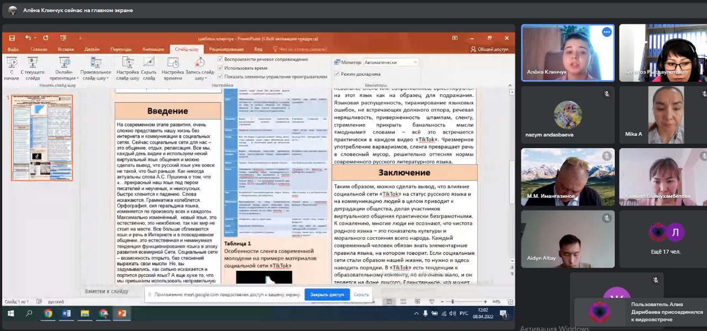Open Monitor dropdown set to Автоматически
This screenshot has width=707, height=331.
coord(390,62)
